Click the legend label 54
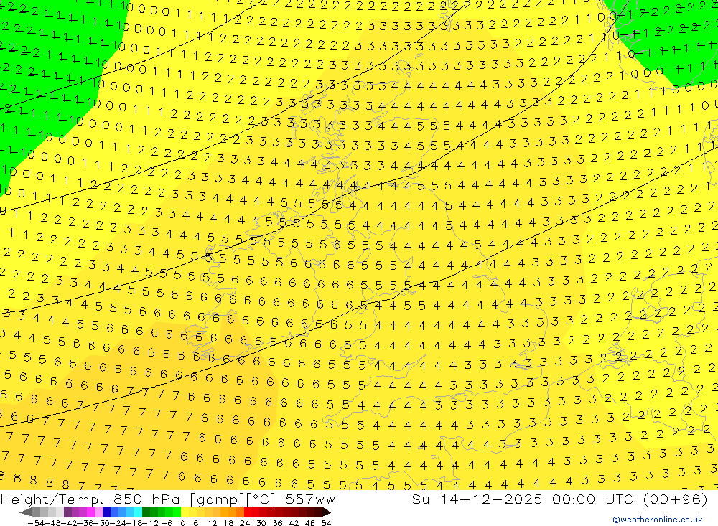The height and width of the screenshot is (526, 718). click(326, 523)
